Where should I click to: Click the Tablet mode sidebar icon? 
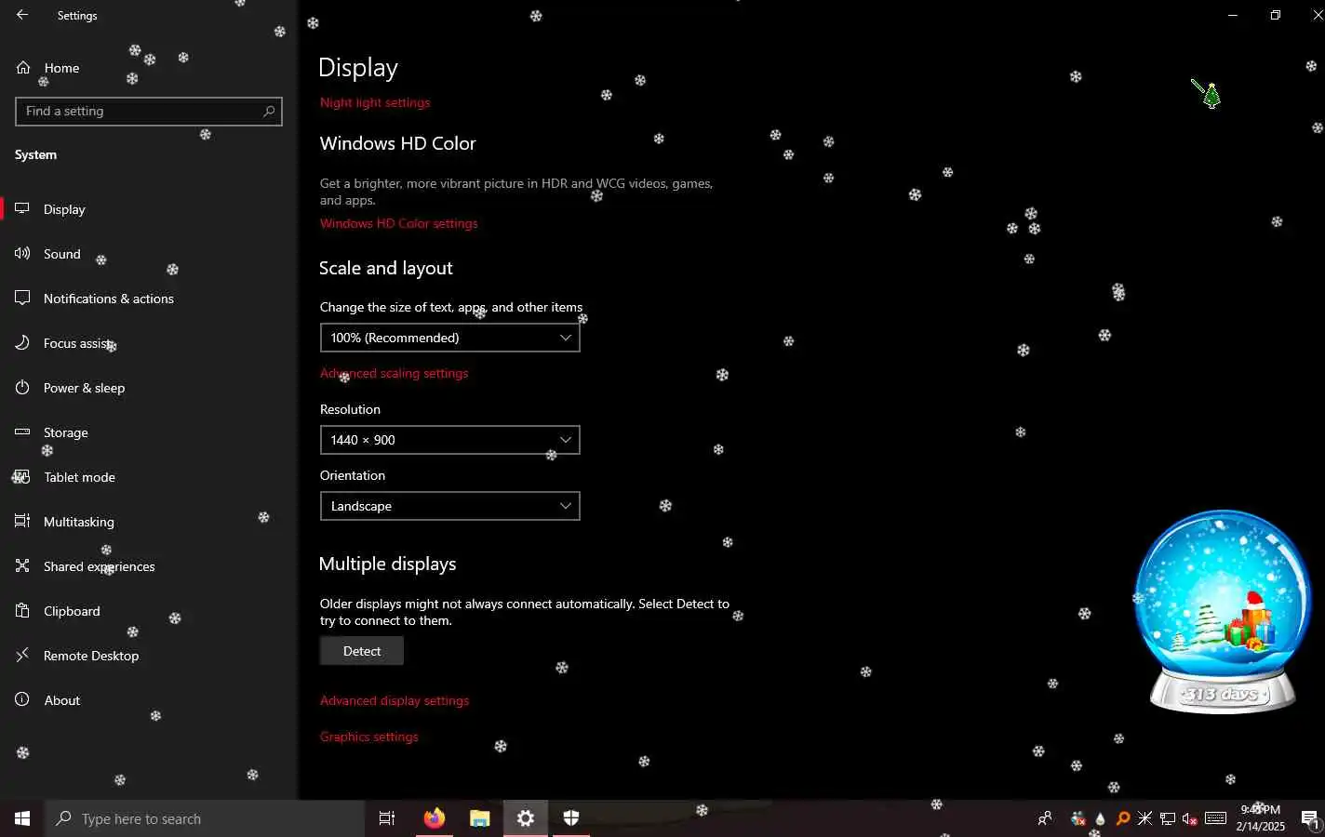pyautogui.click(x=22, y=477)
